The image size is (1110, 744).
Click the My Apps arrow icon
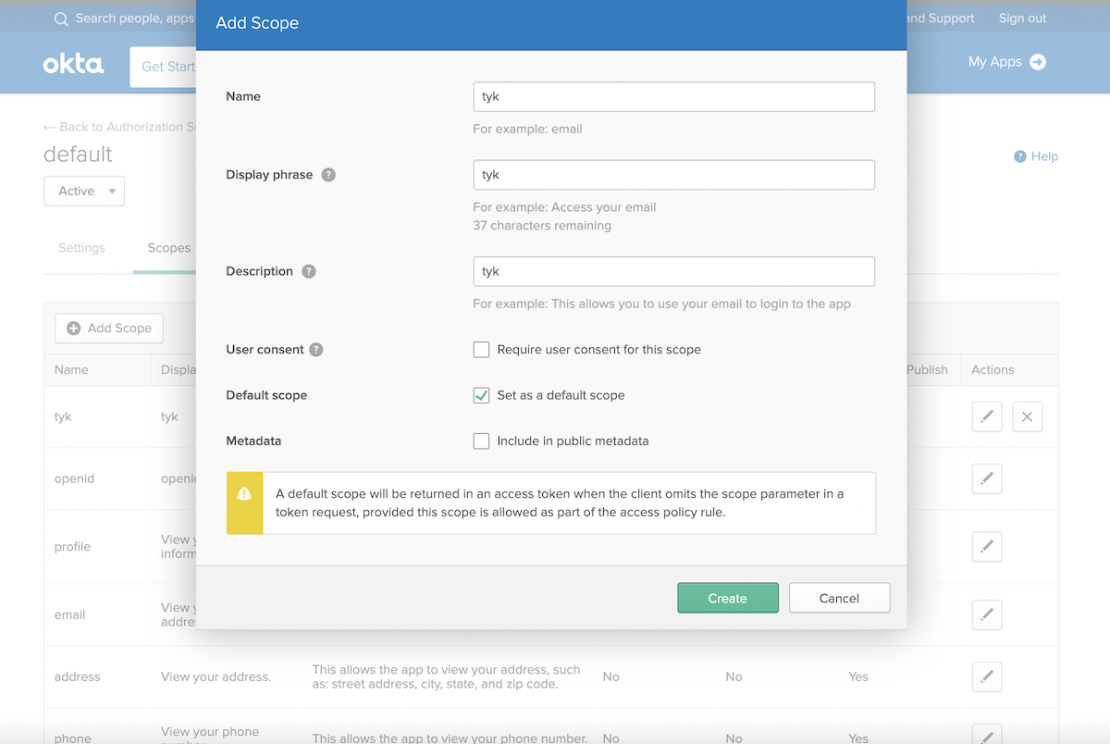click(x=1038, y=62)
